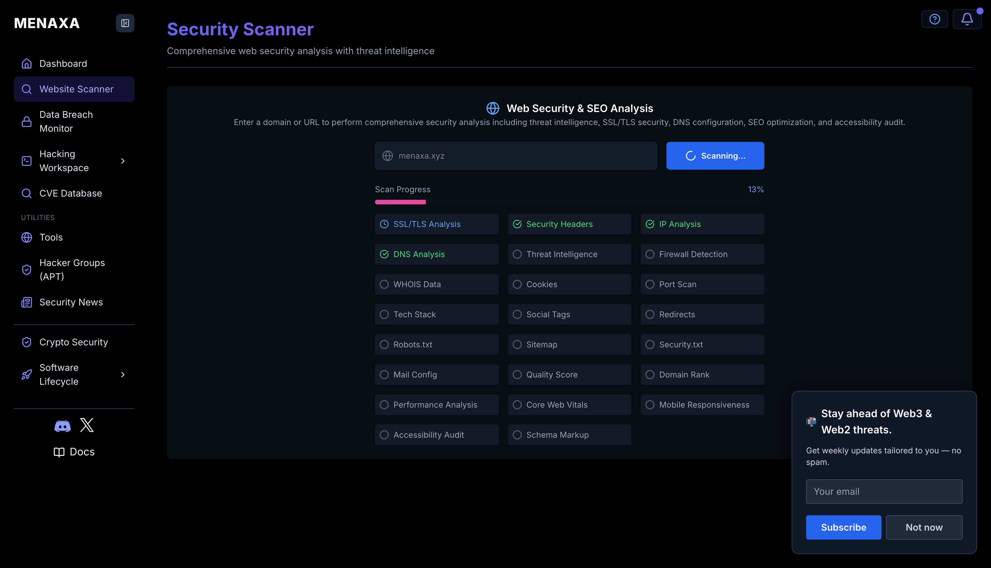Click the Port Scan status circle
This screenshot has height=568, width=991.
tap(650, 284)
